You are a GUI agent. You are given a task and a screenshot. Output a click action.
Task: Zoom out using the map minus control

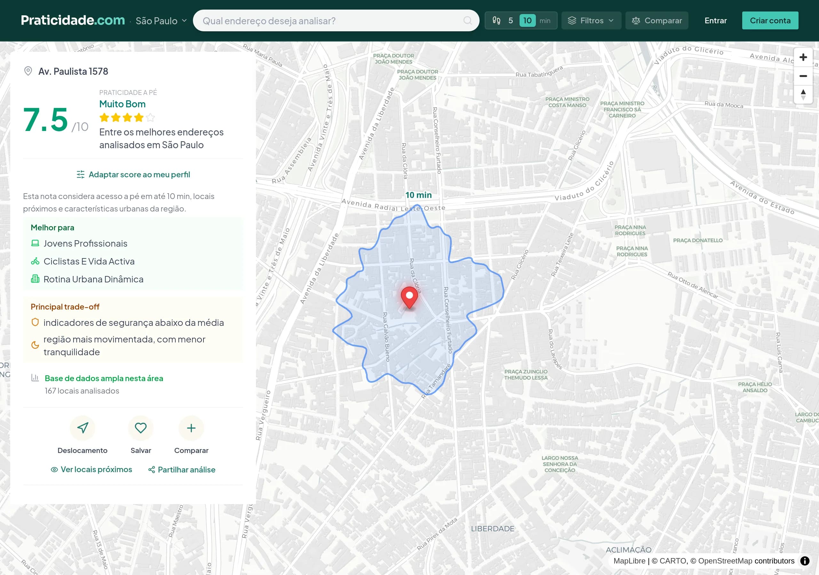click(803, 76)
